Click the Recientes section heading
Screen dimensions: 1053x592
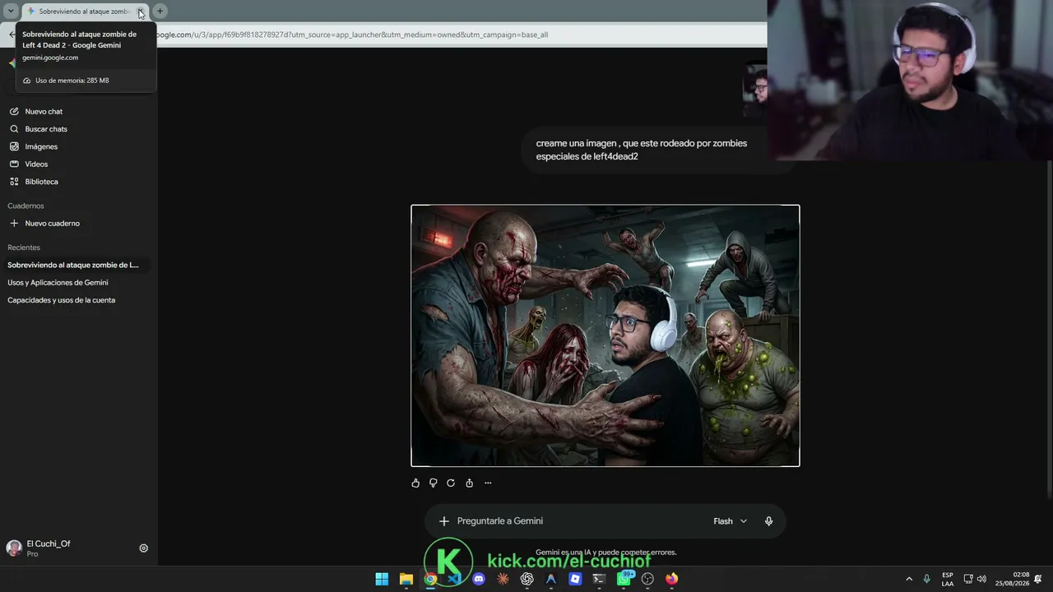(24, 247)
